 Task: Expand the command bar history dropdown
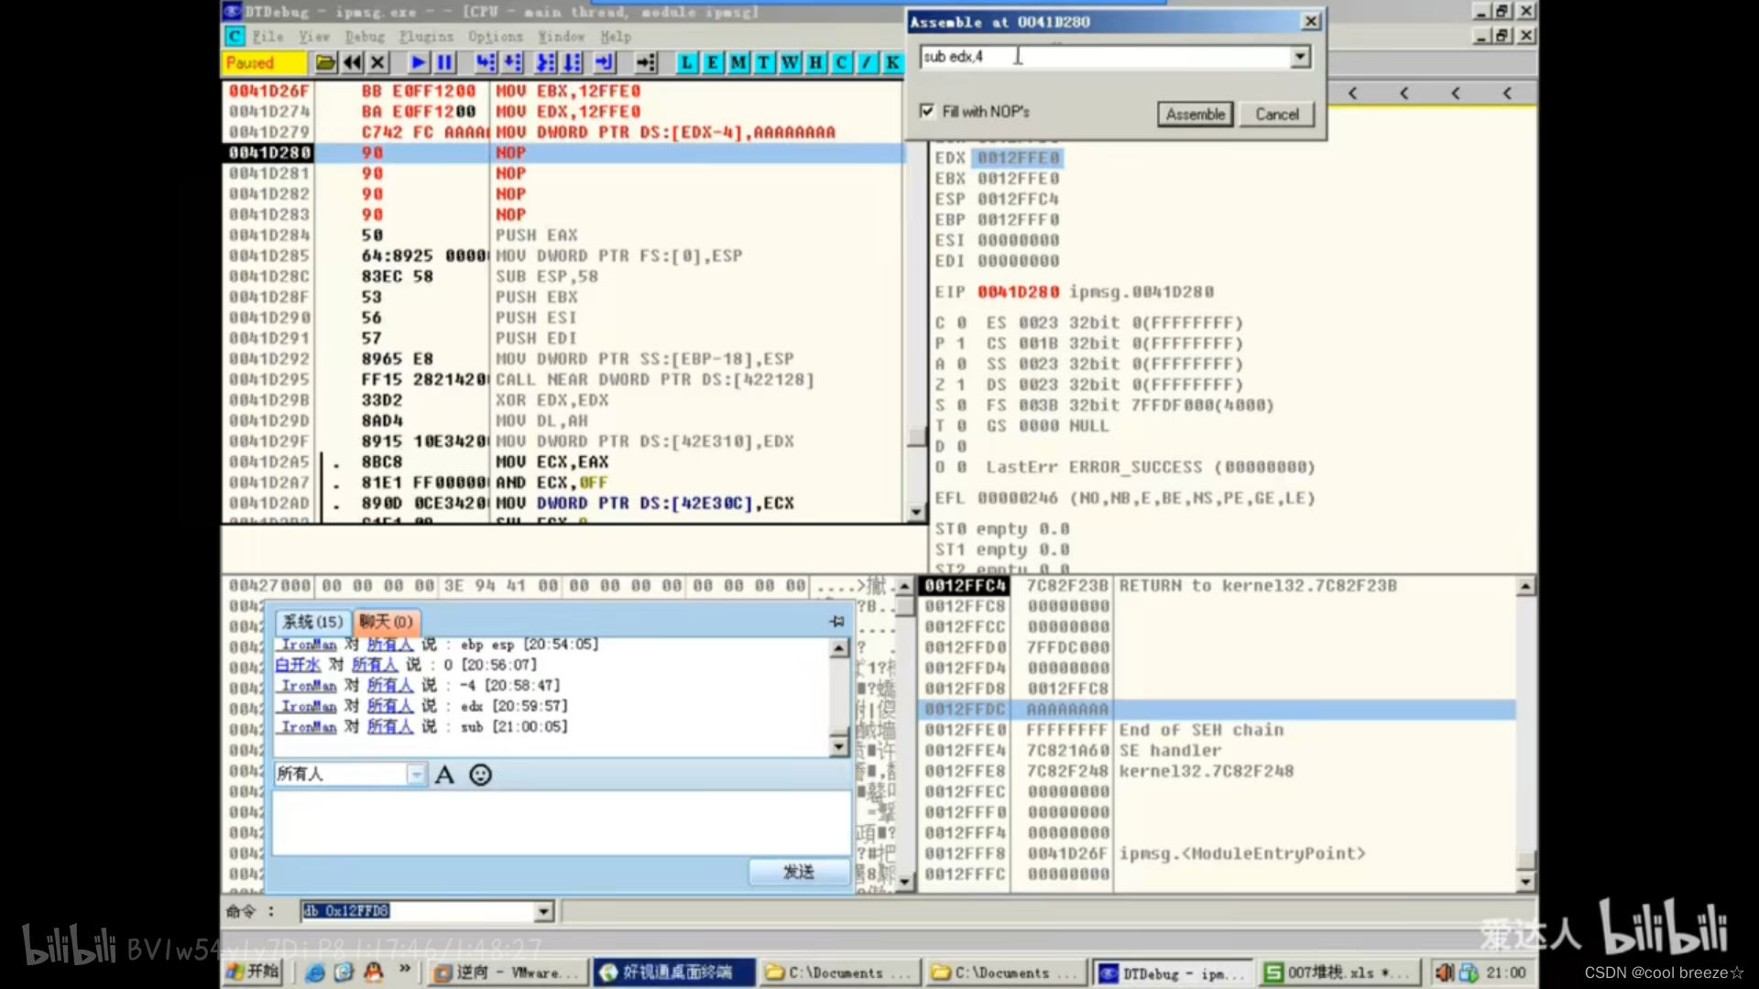point(543,911)
